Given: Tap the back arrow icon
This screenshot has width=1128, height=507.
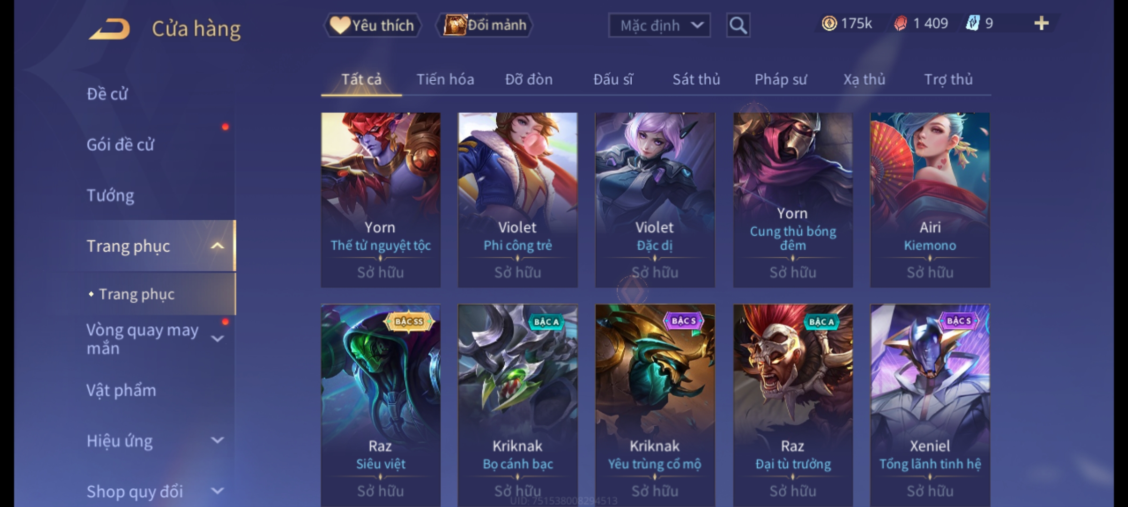Looking at the screenshot, I should [110, 29].
